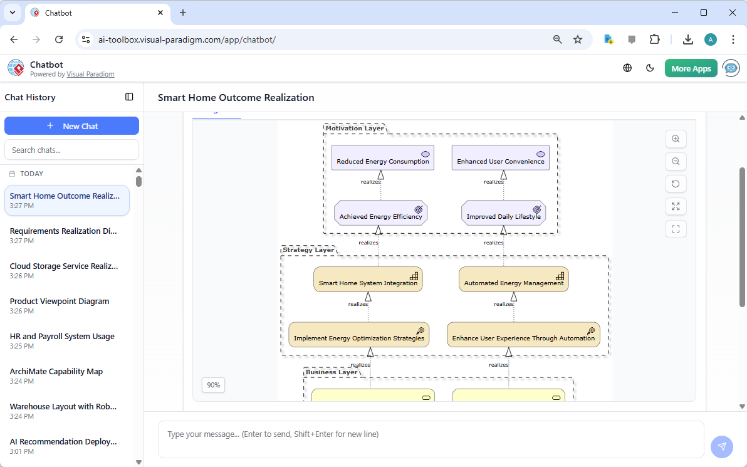This screenshot has height=467, width=747.
Task: Open the Chrome profile avatar menu
Action: [x=710, y=39]
